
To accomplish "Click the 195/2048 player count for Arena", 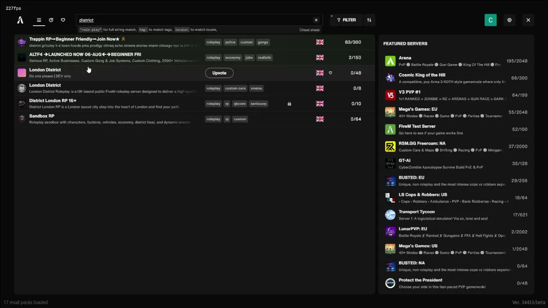I will [x=517, y=61].
